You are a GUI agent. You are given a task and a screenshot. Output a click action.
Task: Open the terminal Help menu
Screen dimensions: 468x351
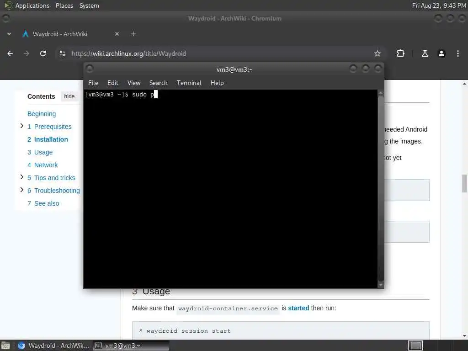[x=217, y=83]
